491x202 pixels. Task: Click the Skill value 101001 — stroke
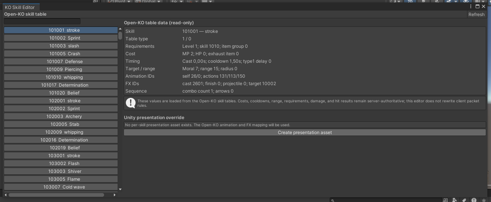click(200, 31)
